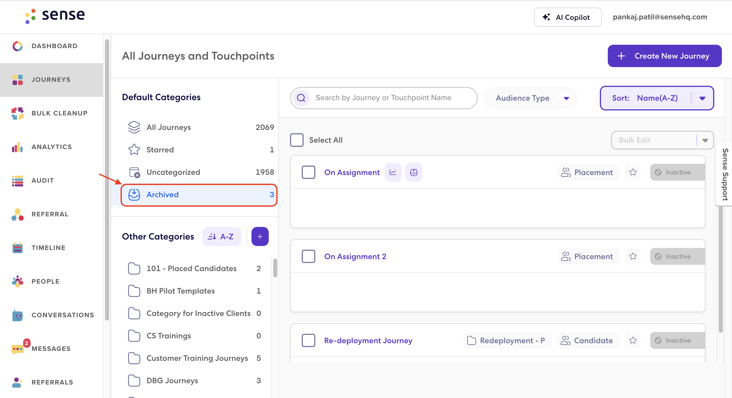
Task: Go to the Journeys sidebar section
Action: point(51,79)
